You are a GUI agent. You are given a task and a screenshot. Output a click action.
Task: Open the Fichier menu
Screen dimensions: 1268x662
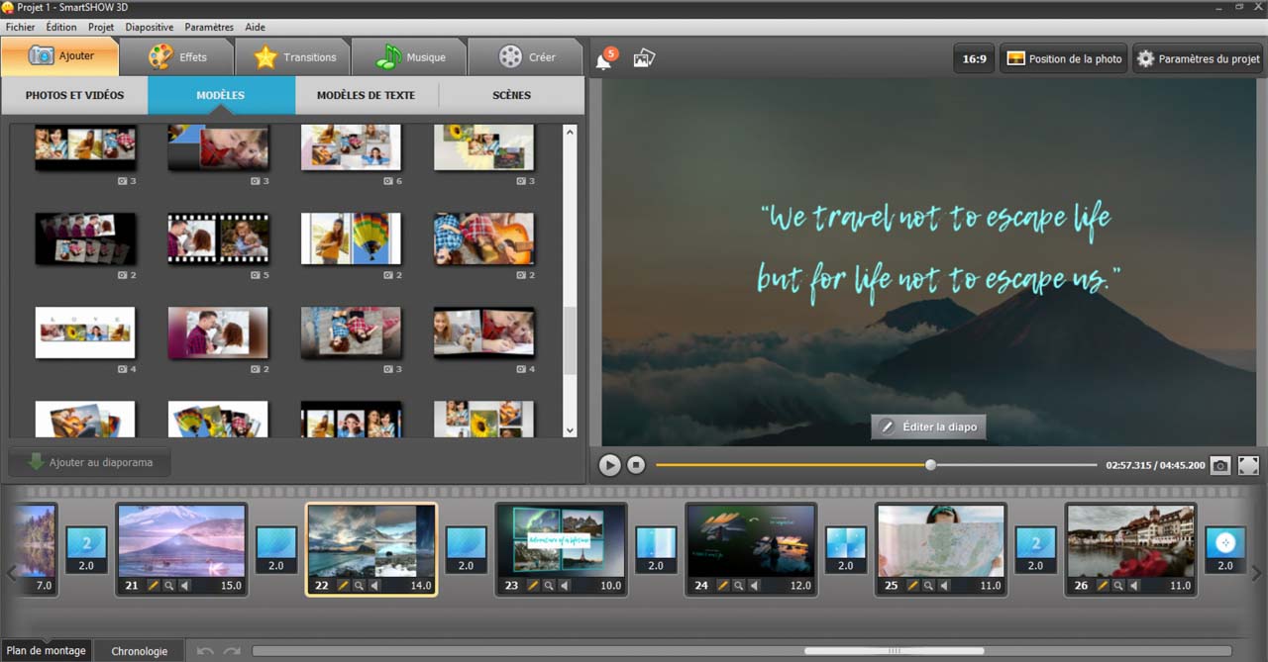(20, 27)
